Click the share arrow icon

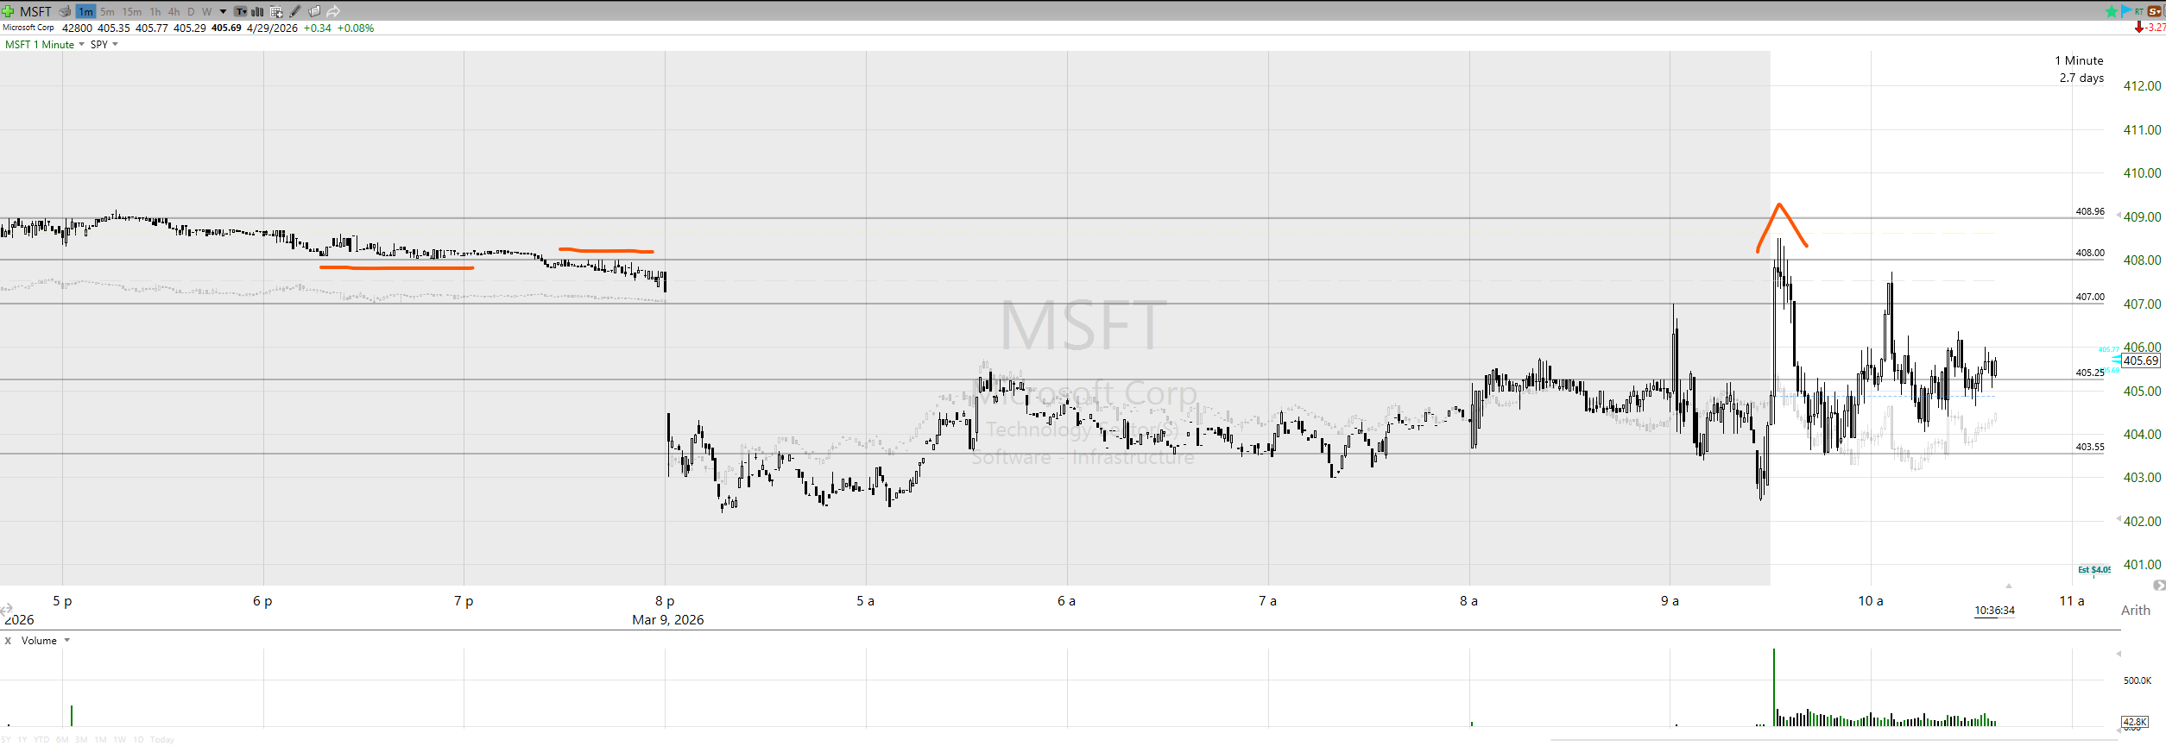[x=333, y=11]
